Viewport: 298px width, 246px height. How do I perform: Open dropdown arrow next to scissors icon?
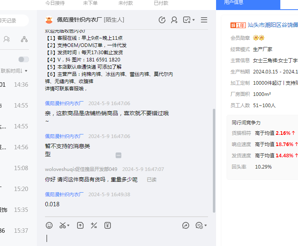pyautogui.click(x=69, y=226)
